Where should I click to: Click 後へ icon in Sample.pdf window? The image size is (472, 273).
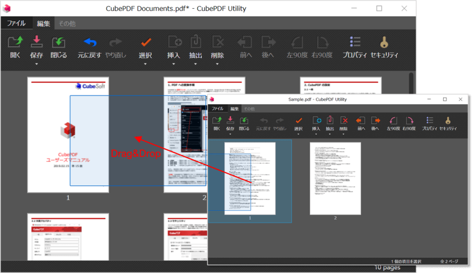(375, 121)
